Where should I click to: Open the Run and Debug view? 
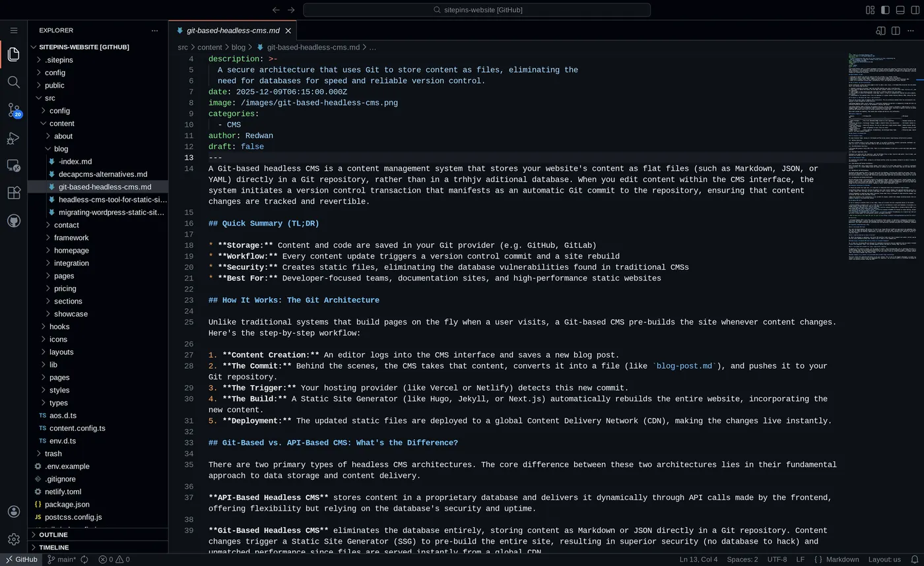pyautogui.click(x=13, y=138)
